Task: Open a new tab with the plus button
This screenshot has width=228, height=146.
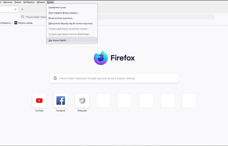Action: coord(22,9)
